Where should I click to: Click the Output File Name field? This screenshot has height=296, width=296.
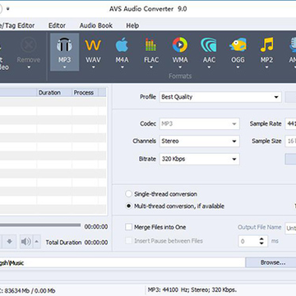291,228
